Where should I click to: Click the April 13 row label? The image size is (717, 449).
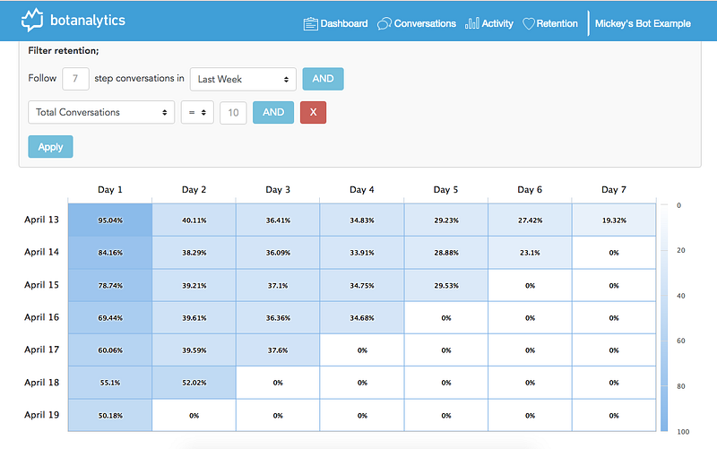tap(41, 220)
